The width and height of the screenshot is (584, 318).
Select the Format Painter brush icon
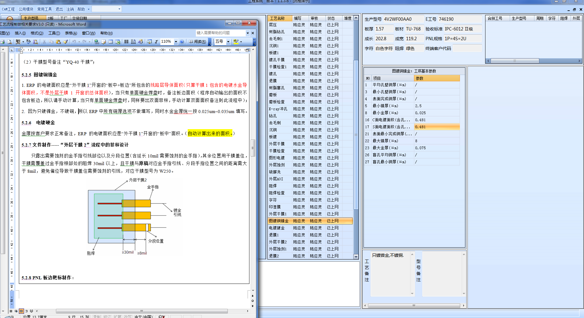click(x=66, y=42)
